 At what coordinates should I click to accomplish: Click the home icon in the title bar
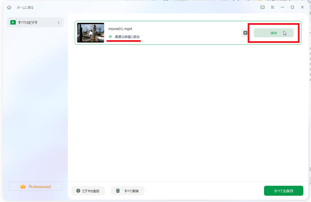(x=9, y=7)
